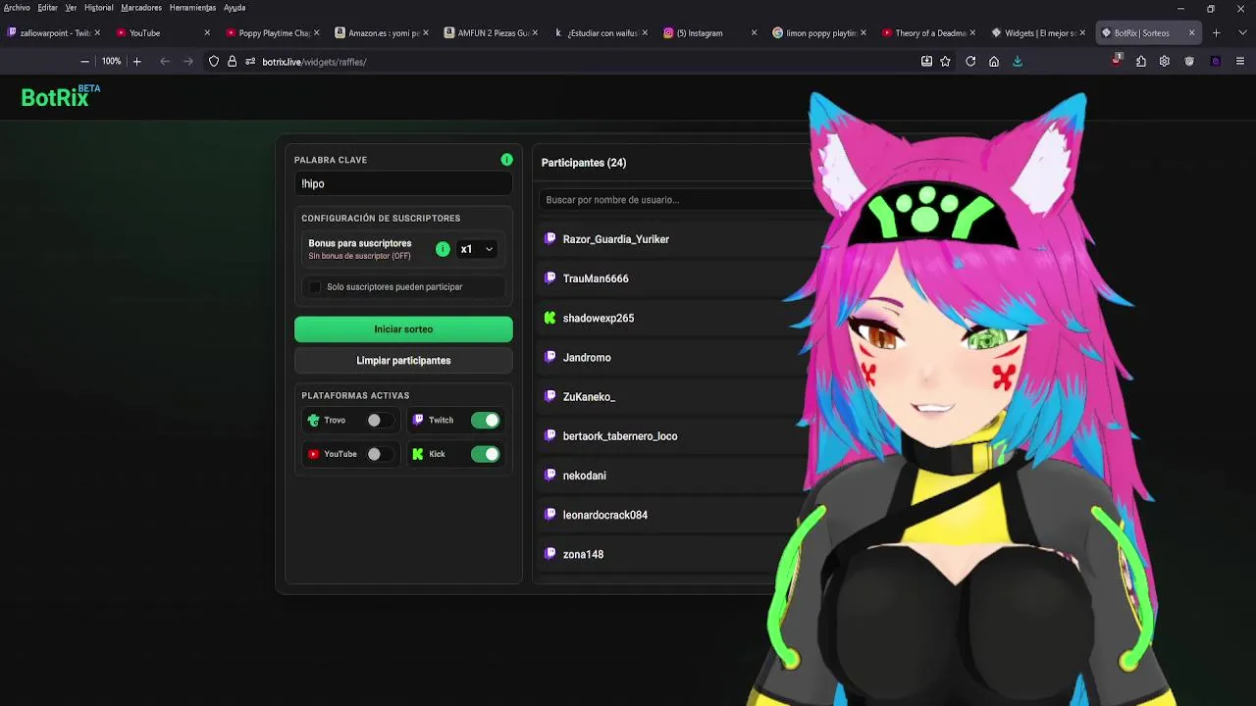Bookmark this page with the star icon
Screen dimensions: 1256x706
coord(945,61)
